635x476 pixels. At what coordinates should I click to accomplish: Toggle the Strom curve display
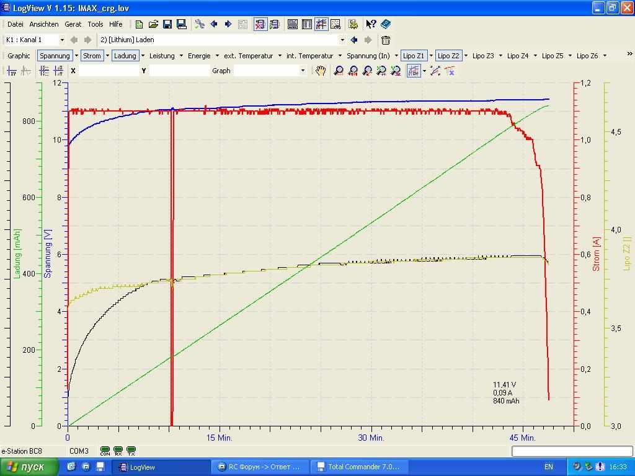click(x=92, y=56)
